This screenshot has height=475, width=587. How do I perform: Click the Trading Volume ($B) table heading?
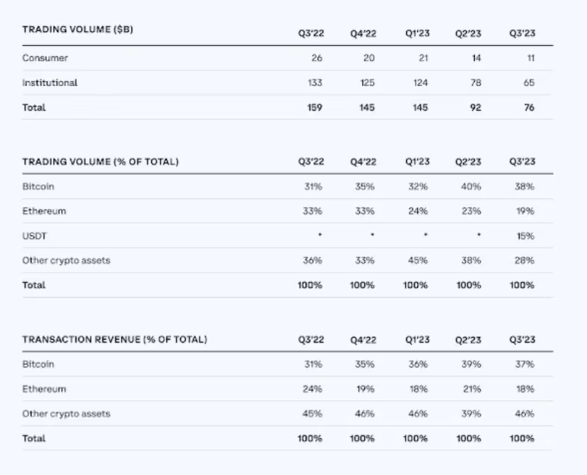coord(77,30)
